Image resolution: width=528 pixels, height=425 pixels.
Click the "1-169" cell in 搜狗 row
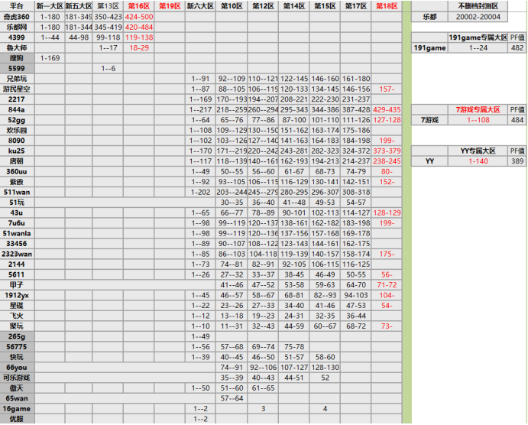coord(50,58)
